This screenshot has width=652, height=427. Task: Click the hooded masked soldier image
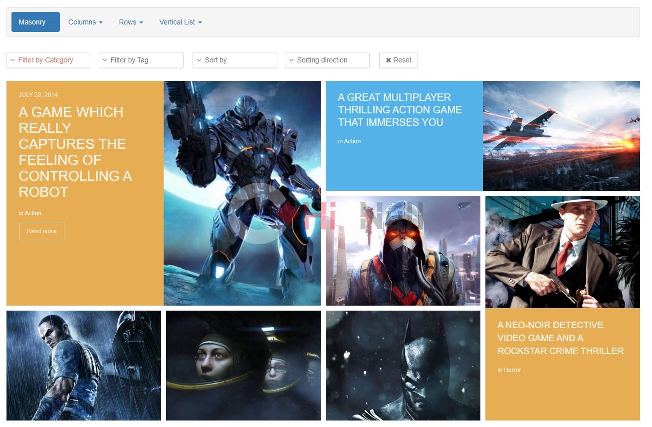pos(403,251)
